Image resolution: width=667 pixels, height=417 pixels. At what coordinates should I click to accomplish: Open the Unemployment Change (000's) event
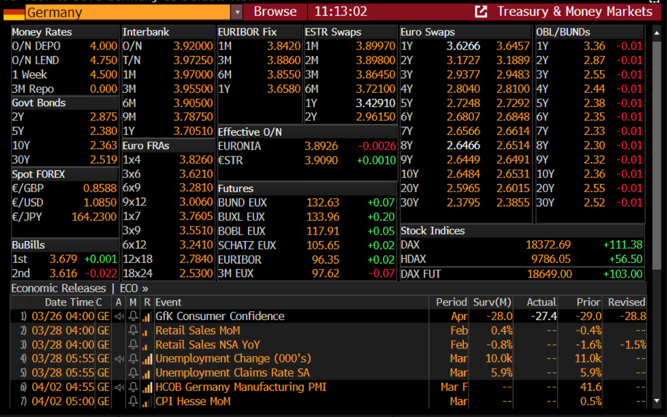pyautogui.click(x=233, y=359)
